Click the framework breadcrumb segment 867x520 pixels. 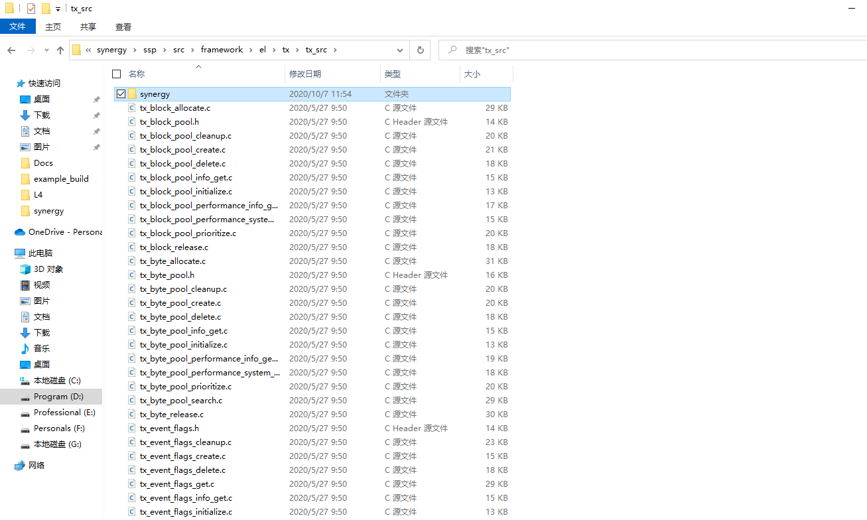[222, 50]
